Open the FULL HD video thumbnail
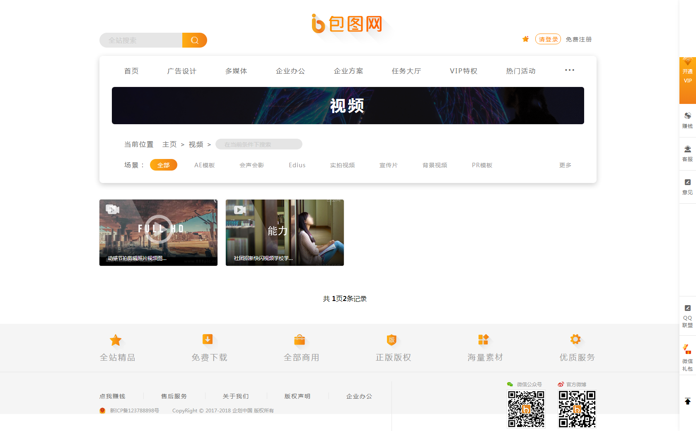Screen dimensions: 696x431 click(x=158, y=233)
